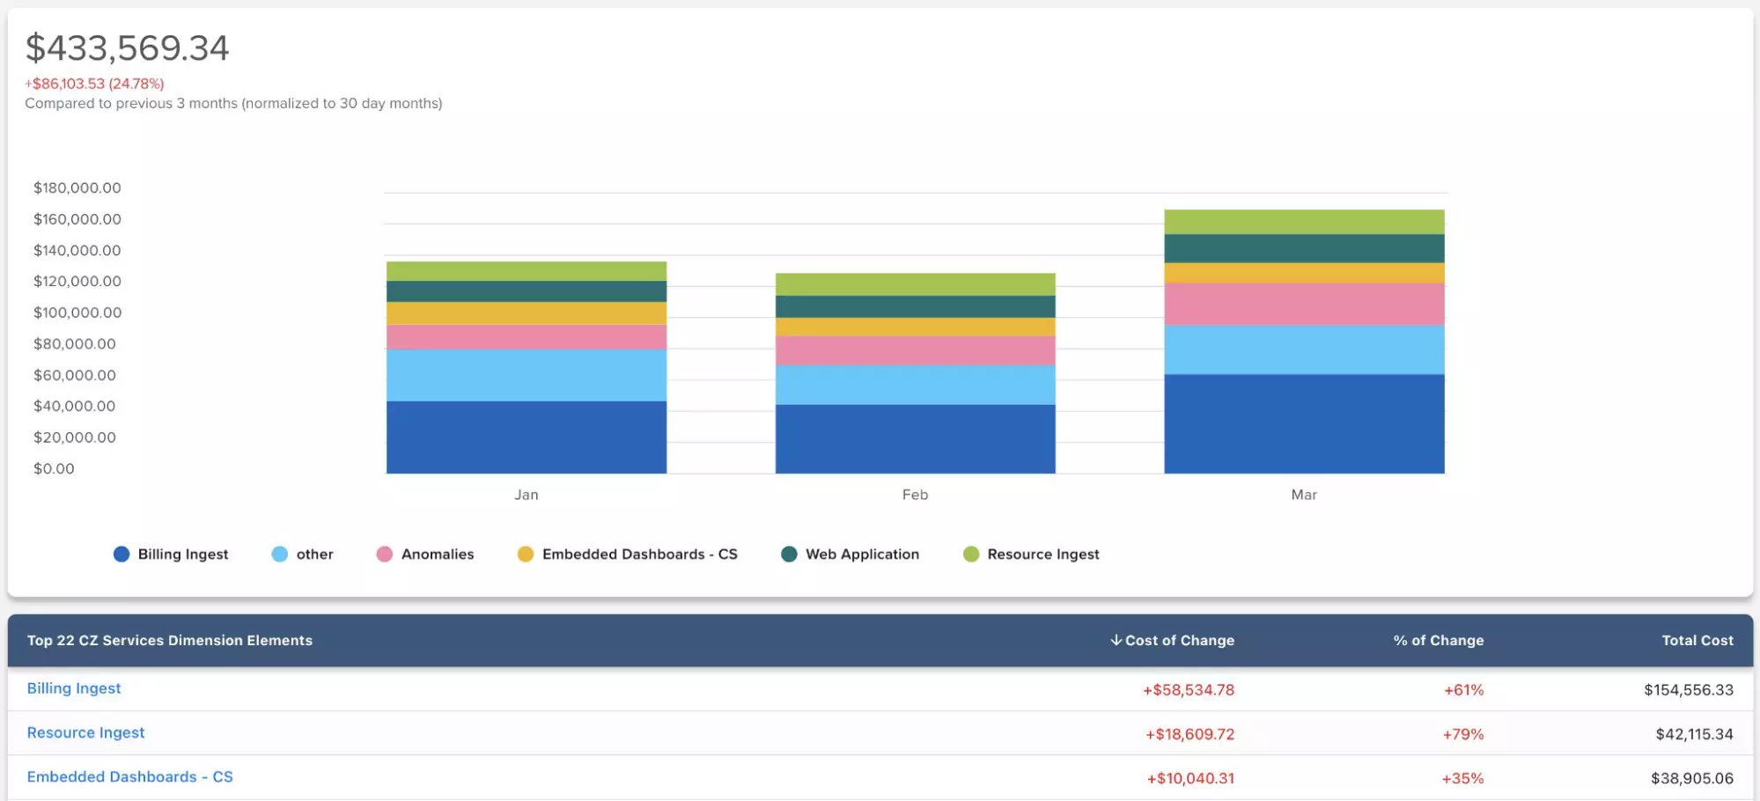1760x801 pixels.
Task: Click +35% change cell
Action: 1462,778
